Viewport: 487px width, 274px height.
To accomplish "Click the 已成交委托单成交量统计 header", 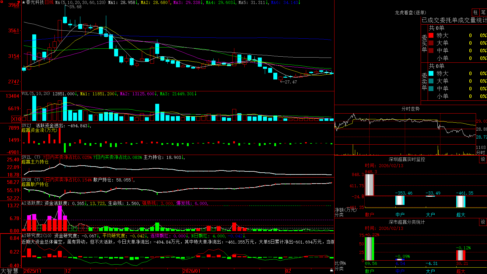I will pyautogui.click(x=454, y=20).
